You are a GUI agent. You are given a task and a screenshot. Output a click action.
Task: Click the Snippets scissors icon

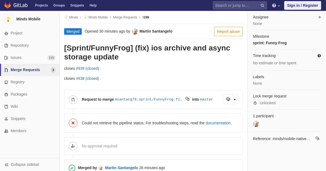click(6, 119)
